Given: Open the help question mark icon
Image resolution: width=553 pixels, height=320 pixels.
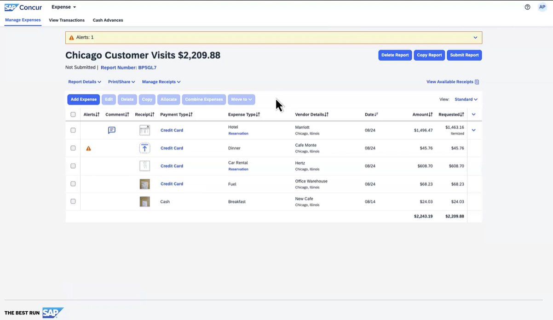Looking at the screenshot, I should click(x=527, y=7).
